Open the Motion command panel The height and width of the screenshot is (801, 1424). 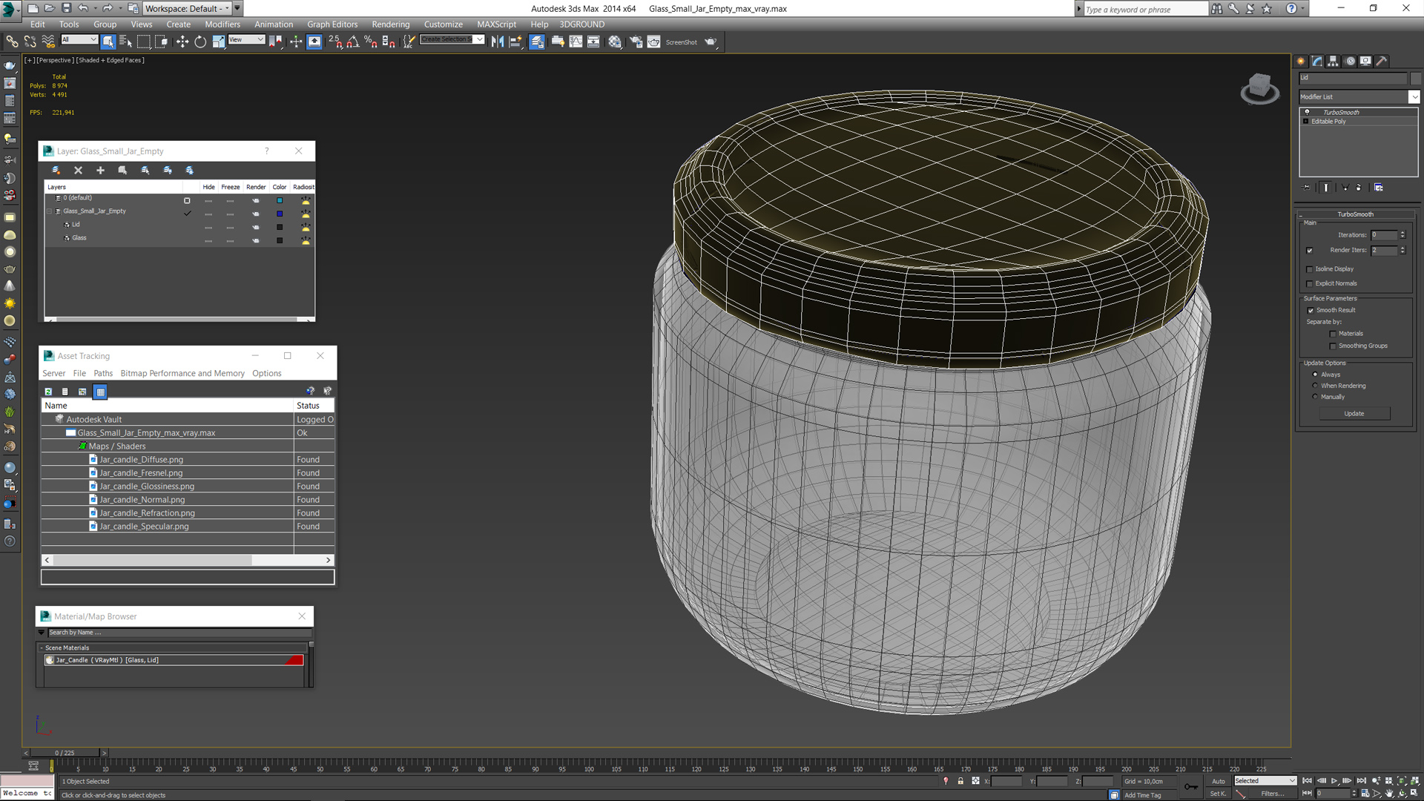[x=1350, y=62]
